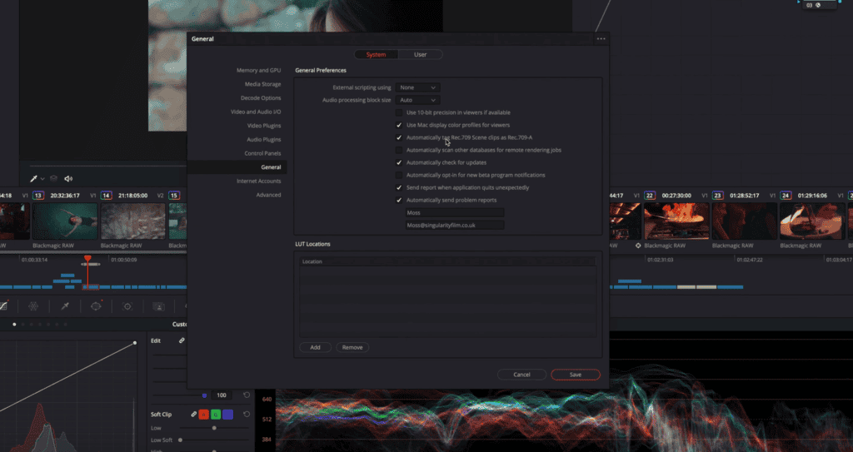
Task: Click the tracking marker icon beside clip 22
Action: (638, 246)
